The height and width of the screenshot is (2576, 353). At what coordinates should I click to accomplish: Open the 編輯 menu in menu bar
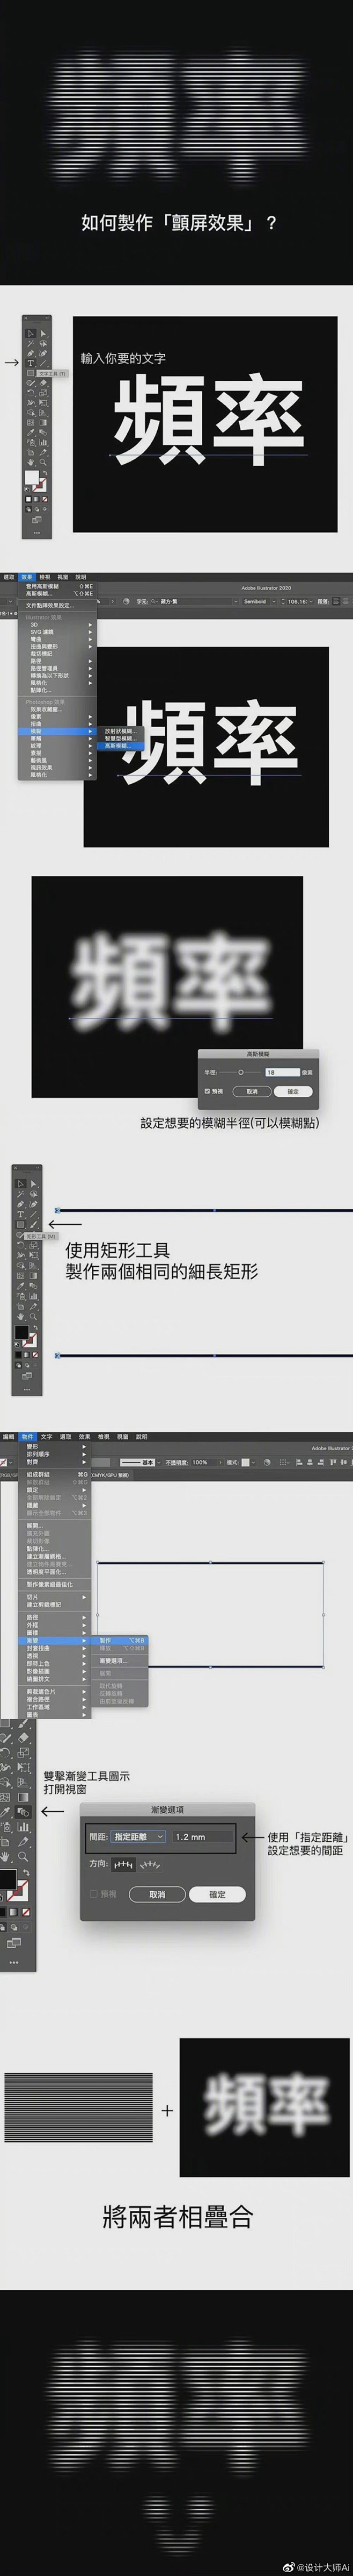pos(8,1437)
